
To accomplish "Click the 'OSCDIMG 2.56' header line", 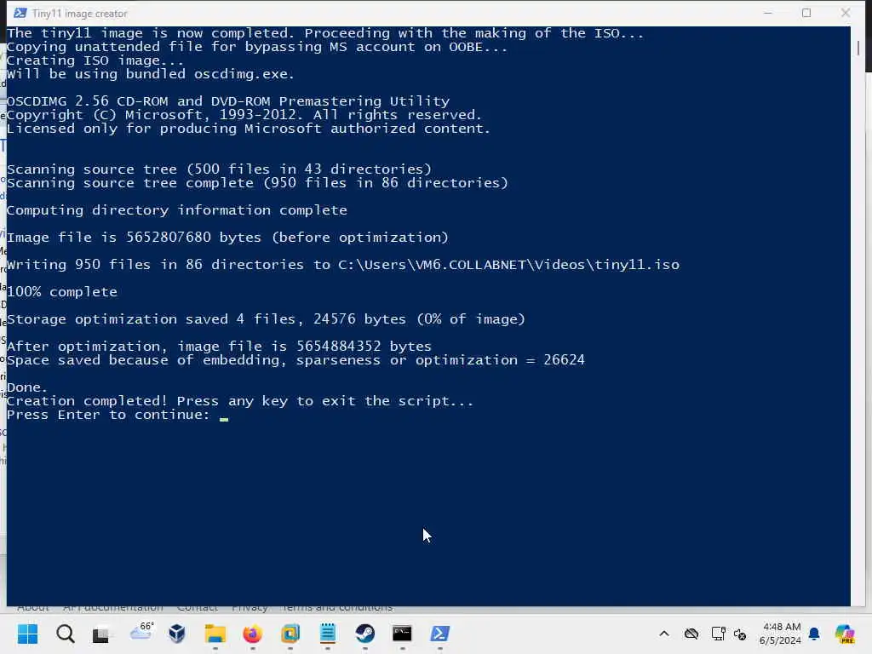I will point(228,101).
